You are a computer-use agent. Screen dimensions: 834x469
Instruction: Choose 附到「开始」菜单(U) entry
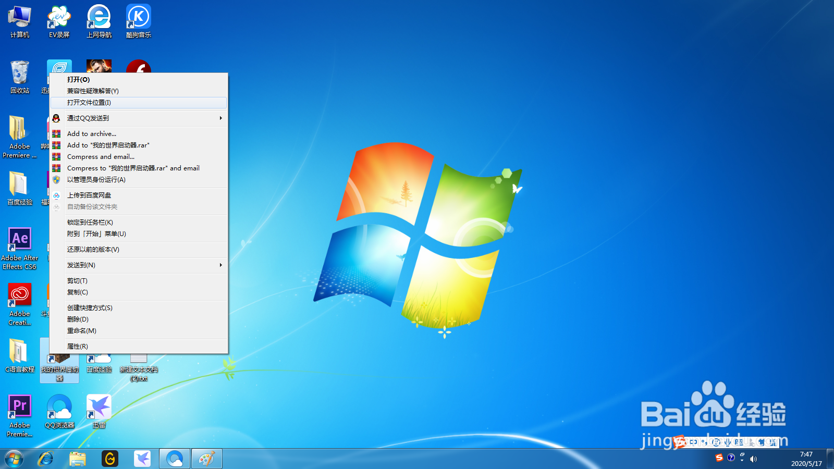pos(139,234)
